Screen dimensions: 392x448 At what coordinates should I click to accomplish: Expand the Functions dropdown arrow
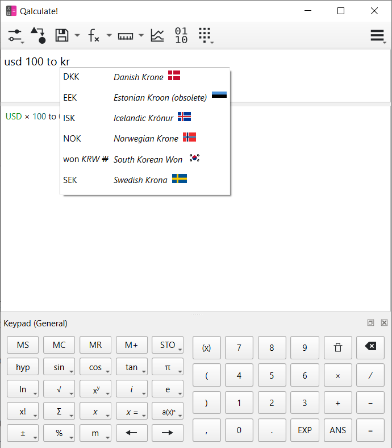[x=109, y=35]
